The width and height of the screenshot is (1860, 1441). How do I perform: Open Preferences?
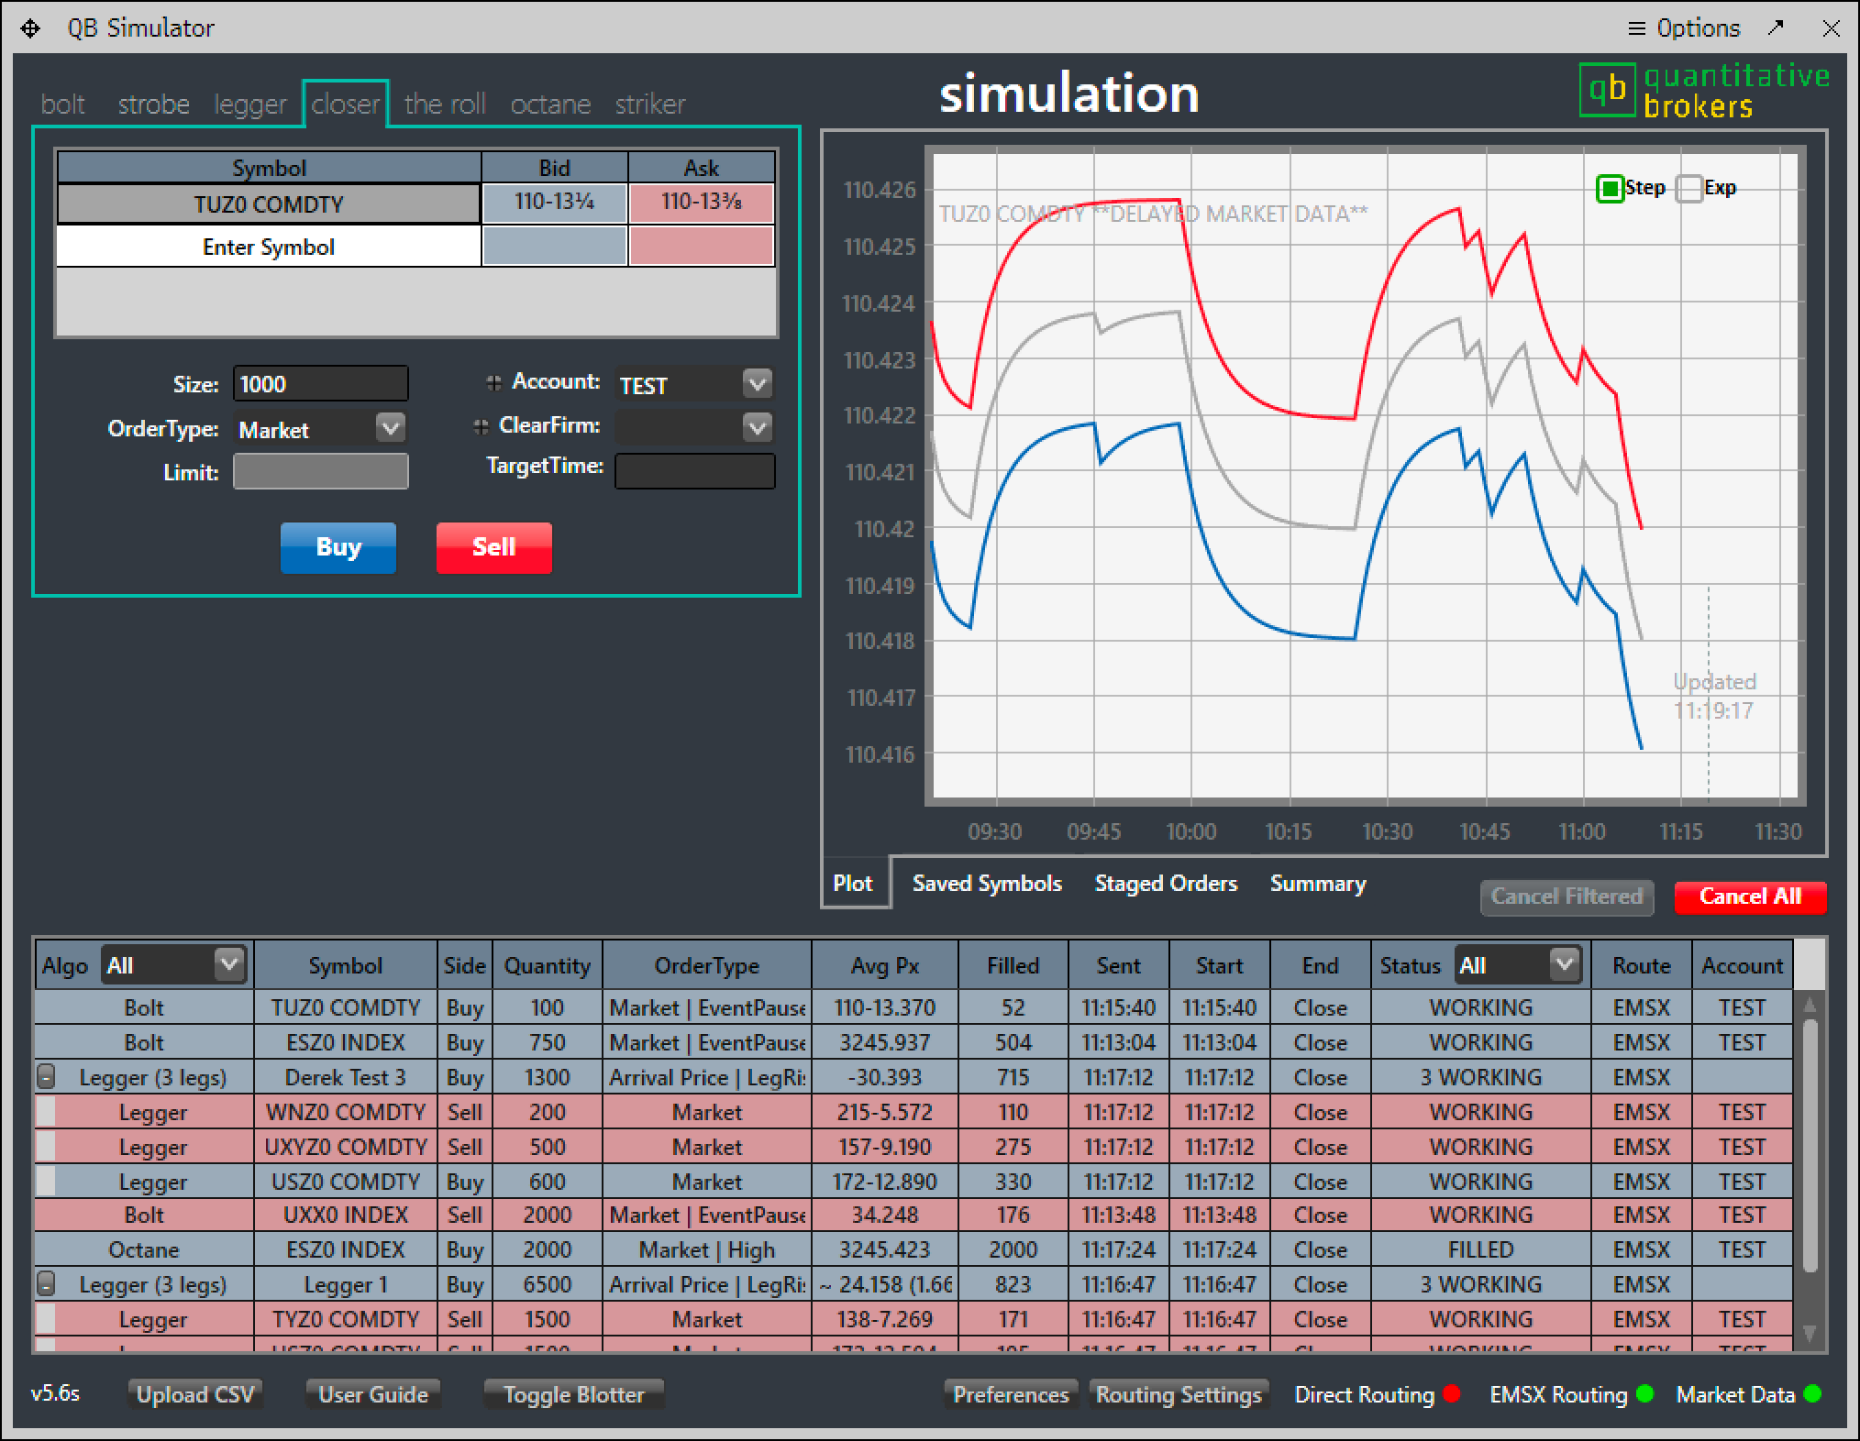click(1011, 1394)
